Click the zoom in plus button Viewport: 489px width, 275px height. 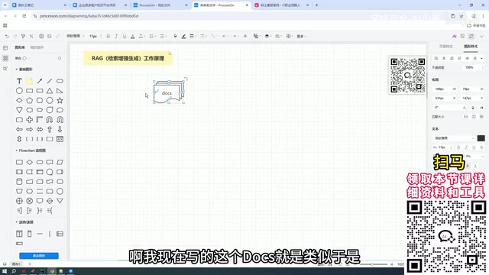pos(392,264)
